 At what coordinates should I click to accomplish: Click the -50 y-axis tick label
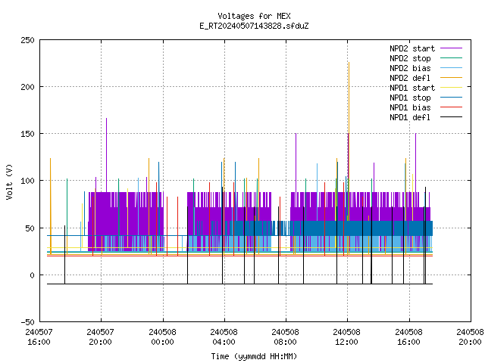pos(27,322)
